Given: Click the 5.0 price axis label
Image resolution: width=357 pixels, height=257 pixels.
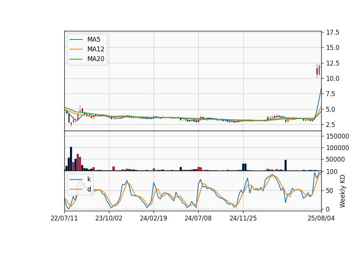Looking at the screenshot, I should [331, 109].
